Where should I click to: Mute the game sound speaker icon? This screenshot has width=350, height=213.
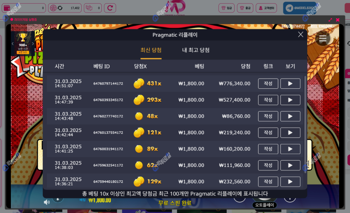tap(47, 202)
